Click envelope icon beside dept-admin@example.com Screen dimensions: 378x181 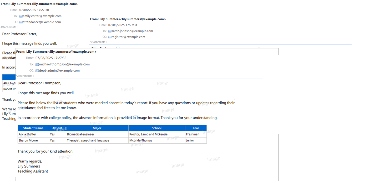click(x=37, y=71)
